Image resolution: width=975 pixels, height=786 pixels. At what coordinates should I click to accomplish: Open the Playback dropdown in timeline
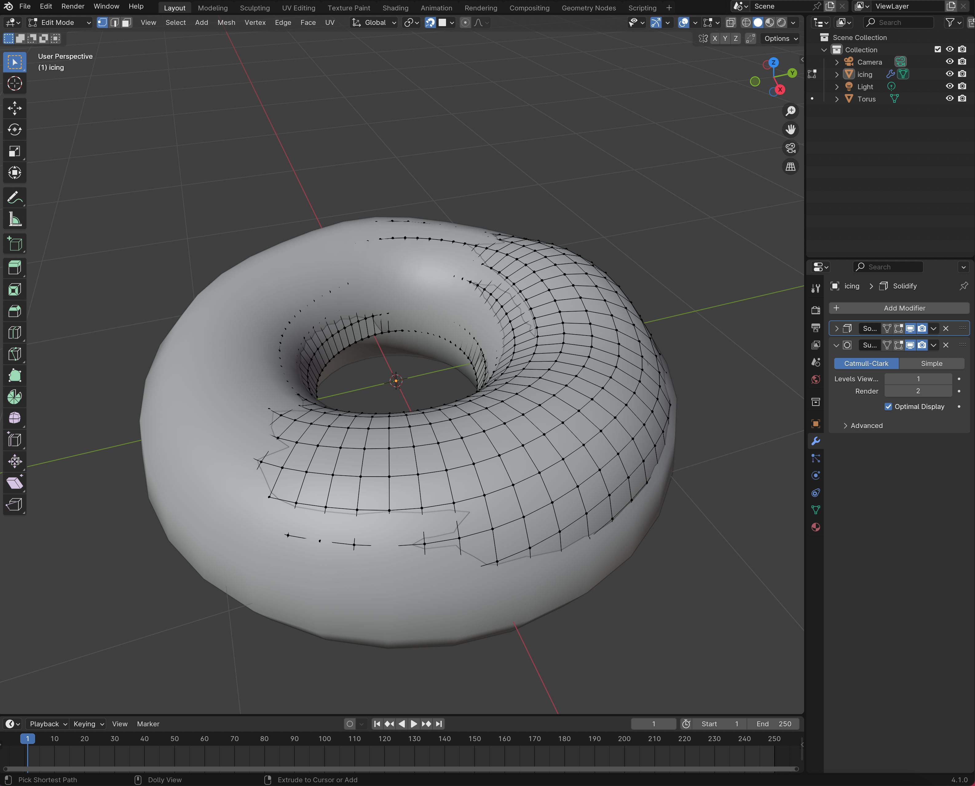coord(48,724)
